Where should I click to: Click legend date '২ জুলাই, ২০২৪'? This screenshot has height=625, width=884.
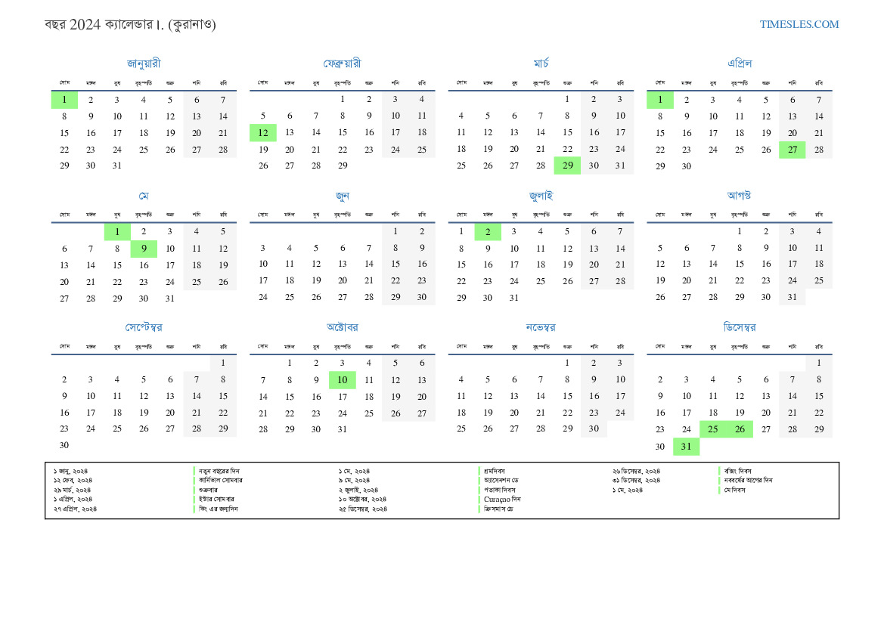click(x=358, y=490)
